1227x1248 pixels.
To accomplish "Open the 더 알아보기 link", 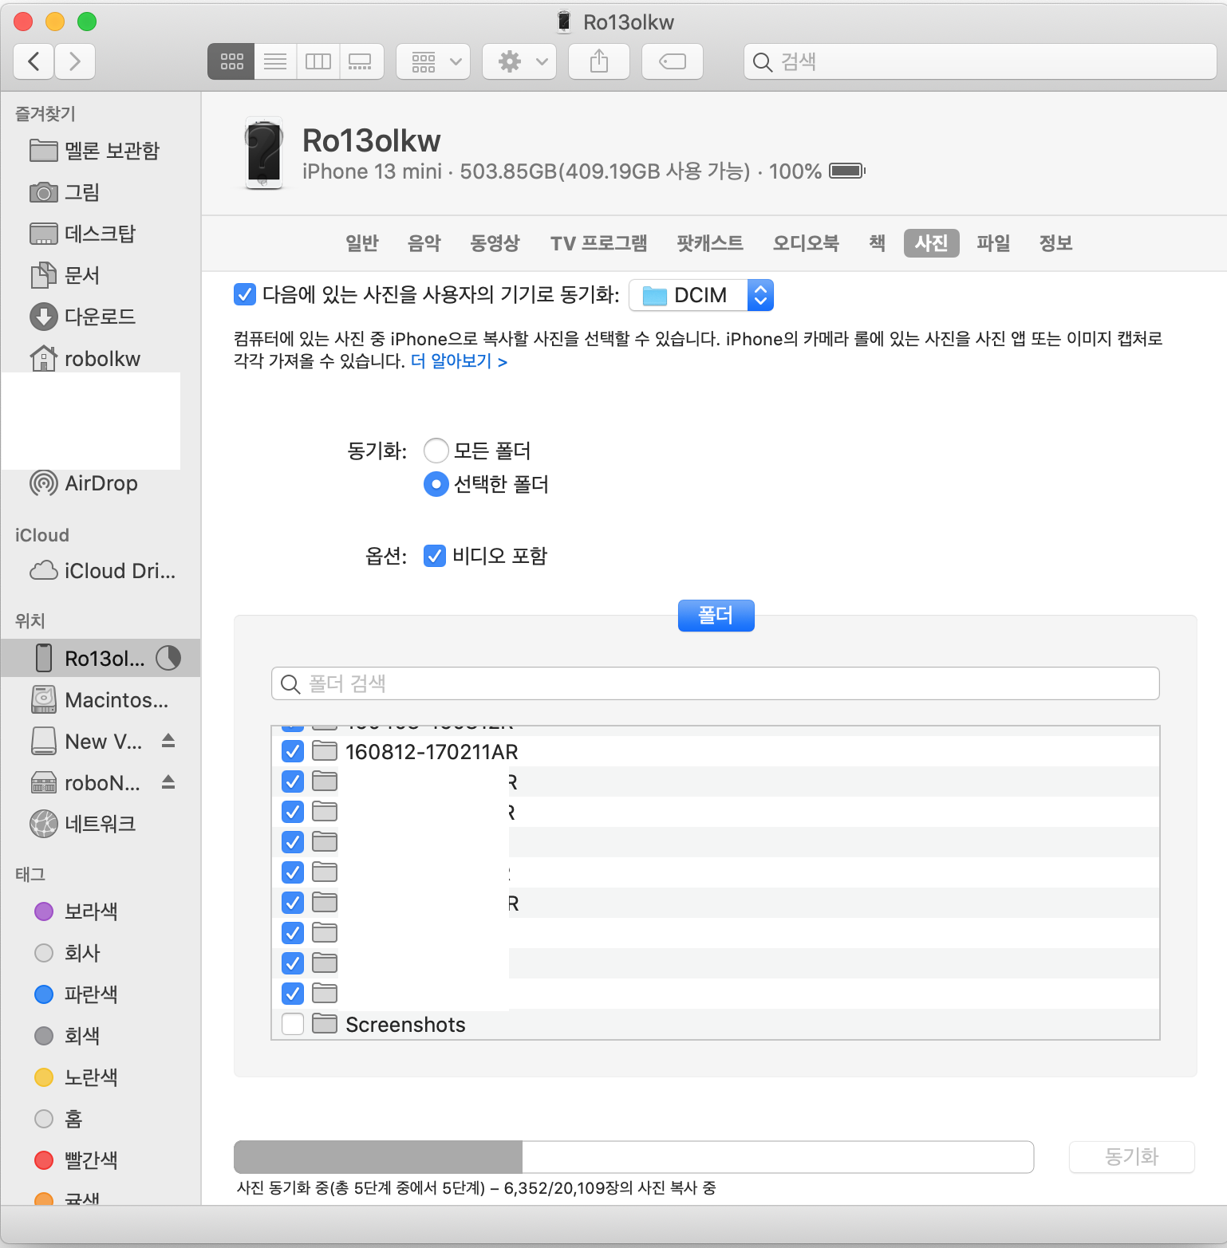I will (x=459, y=361).
